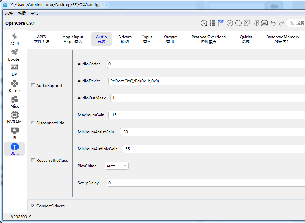Uncheck the ConnectDrivers checkbox
This screenshot has height=223, width=305.
pyautogui.click(x=33, y=206)
